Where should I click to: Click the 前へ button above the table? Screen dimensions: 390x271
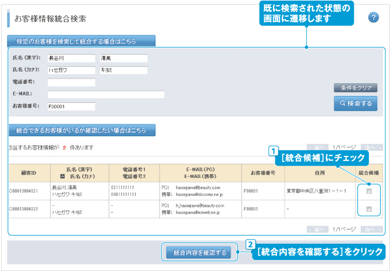(319, 148)
